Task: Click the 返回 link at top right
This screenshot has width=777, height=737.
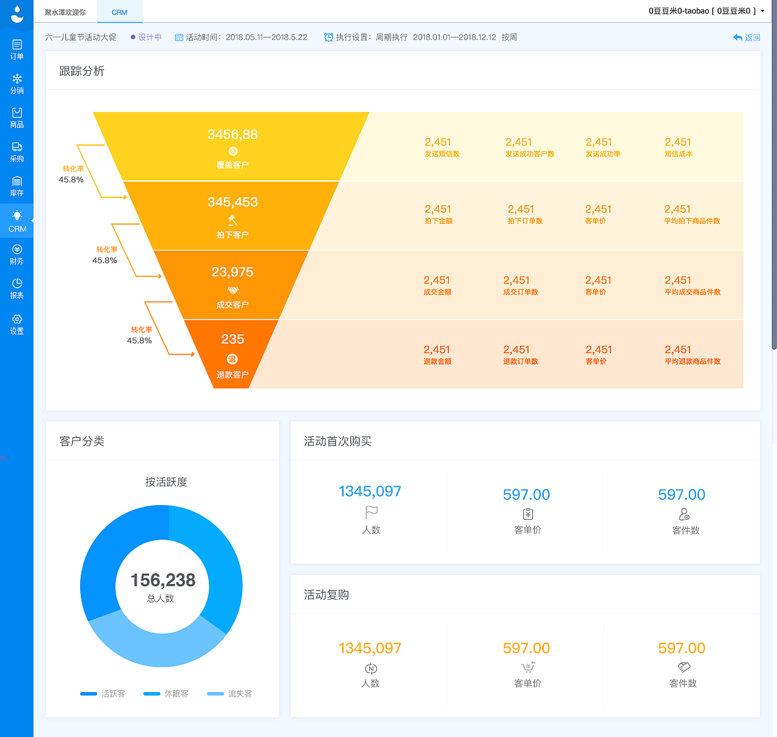Action: point(746,37)
